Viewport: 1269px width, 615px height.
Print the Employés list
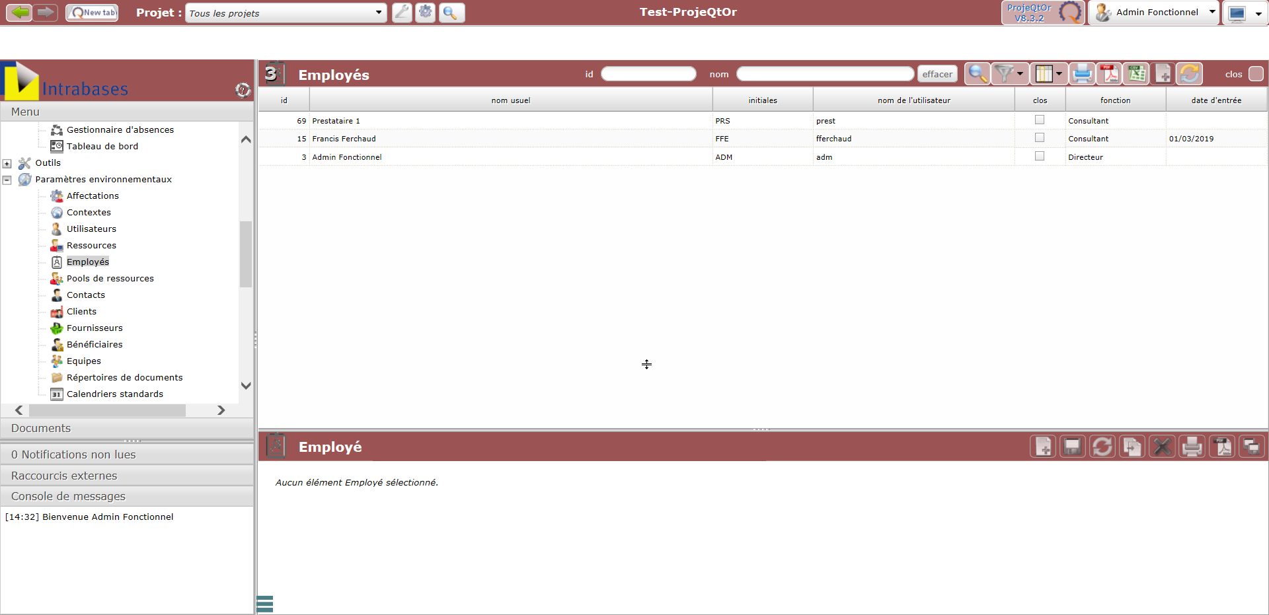pyautogui.click(x=1082, y=74)
